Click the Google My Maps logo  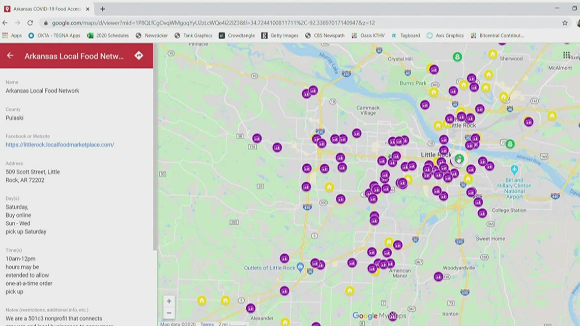pos(379,316)
